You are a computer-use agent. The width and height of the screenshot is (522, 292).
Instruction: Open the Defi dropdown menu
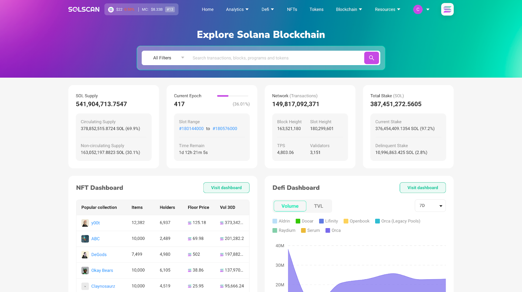268,9
